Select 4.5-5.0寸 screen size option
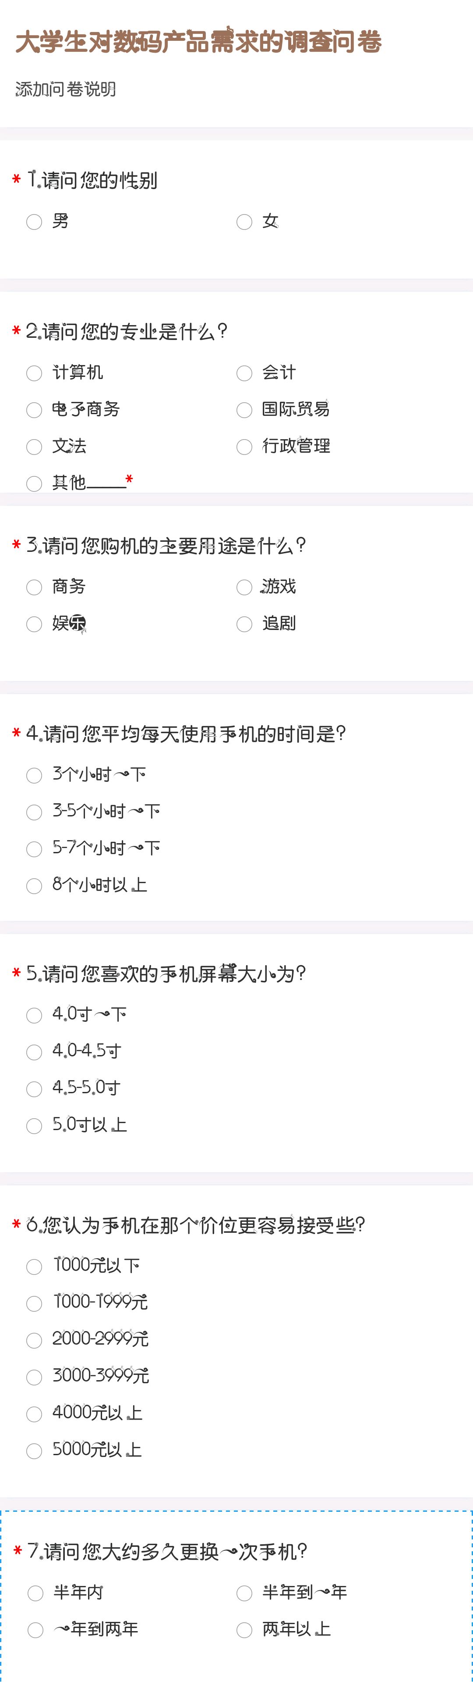 34,1089
